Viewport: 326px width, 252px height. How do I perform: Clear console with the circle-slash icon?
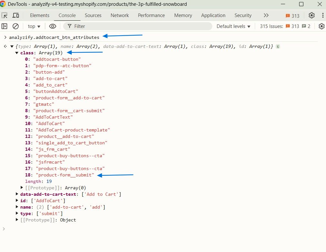(x=15, y=26)
